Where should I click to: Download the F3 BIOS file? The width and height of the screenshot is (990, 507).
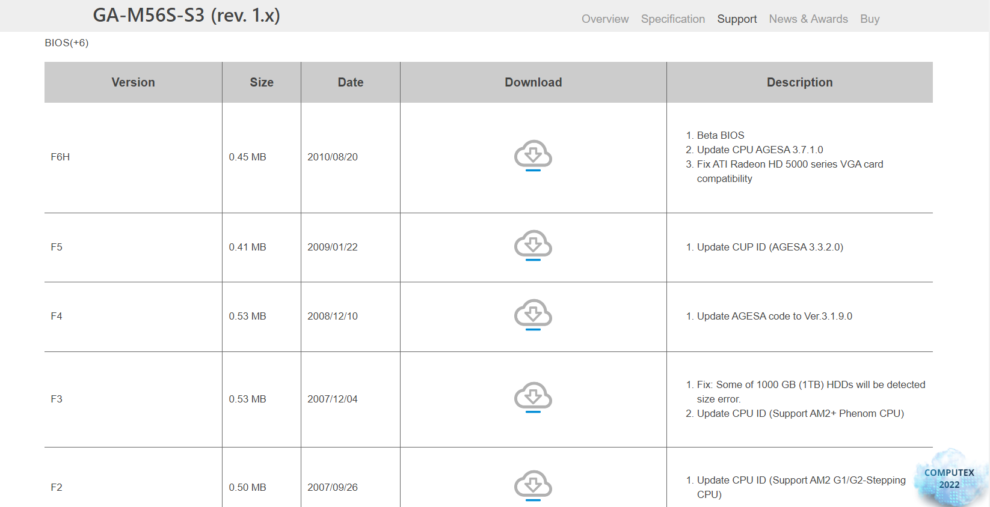(x=533, y=397)
